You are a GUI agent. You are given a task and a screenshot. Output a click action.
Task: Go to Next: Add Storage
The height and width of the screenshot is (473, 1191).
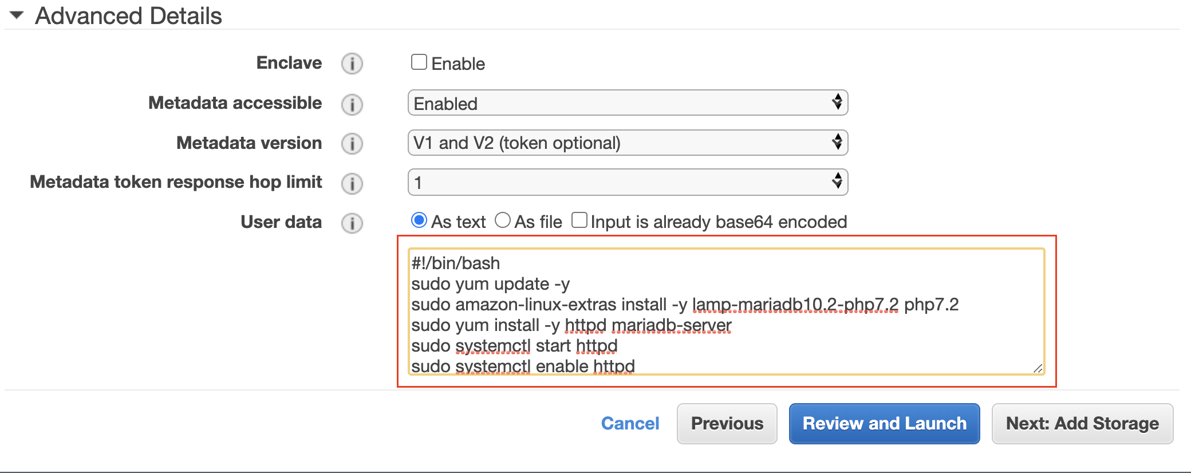pos(1083,424)
